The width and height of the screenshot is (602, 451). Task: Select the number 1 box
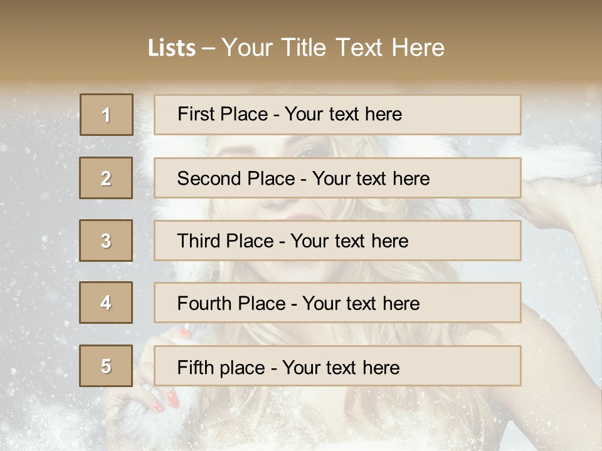(107, 115)
